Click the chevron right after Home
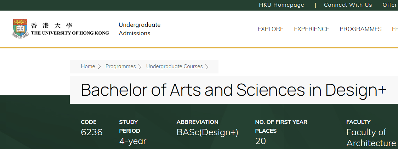The image size is (398, 149). (x=100, y=67)
